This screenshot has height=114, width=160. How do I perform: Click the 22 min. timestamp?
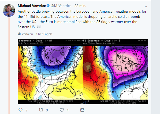pos(80,6)
